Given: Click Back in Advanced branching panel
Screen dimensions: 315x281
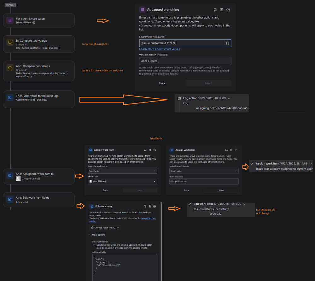Looking at the screenshot, I should pos(162,83).
